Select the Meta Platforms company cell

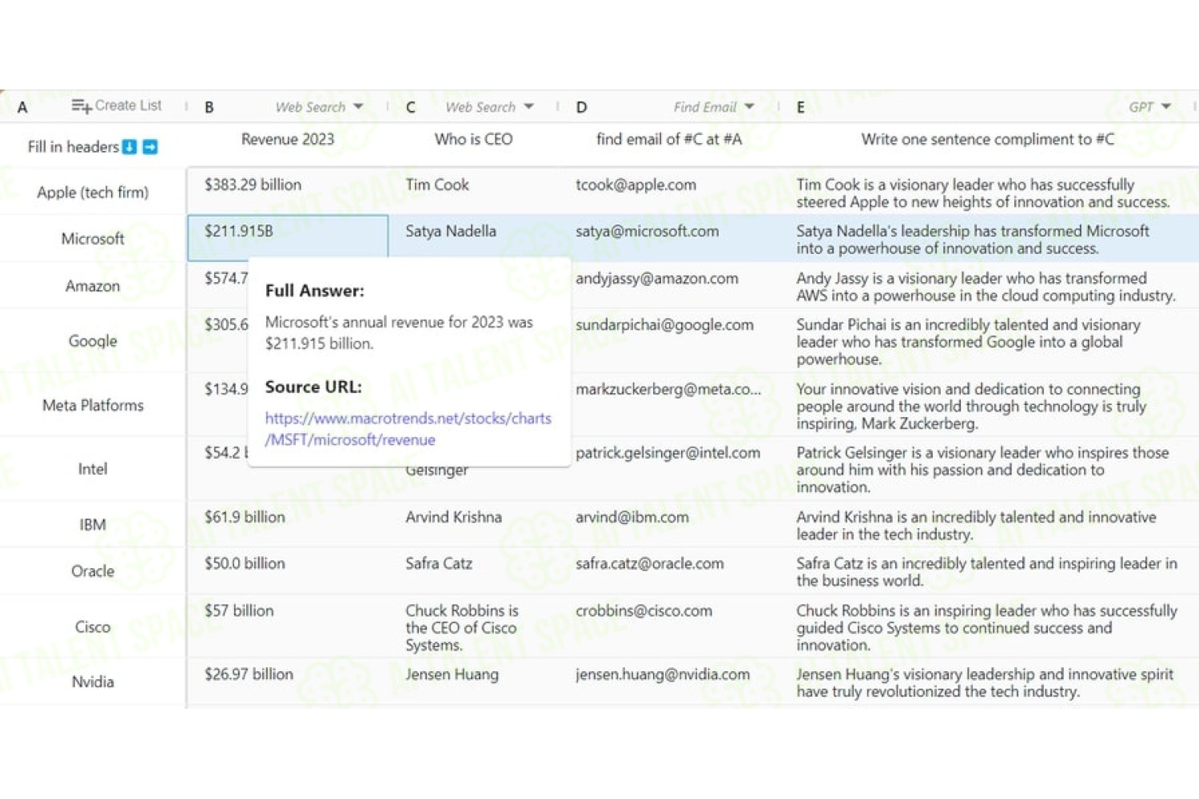click(93, 405)
